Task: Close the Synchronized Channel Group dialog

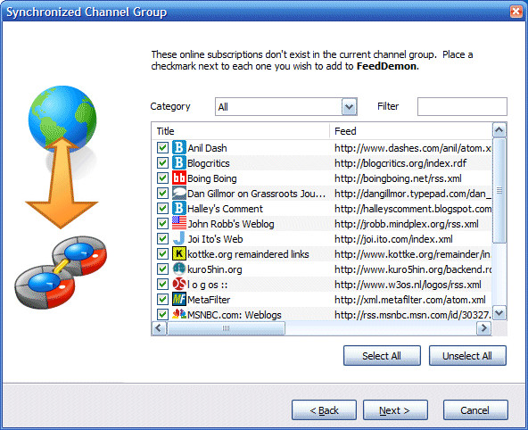Action: (516, 12)
